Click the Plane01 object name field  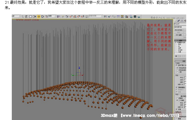pos(181,24)
